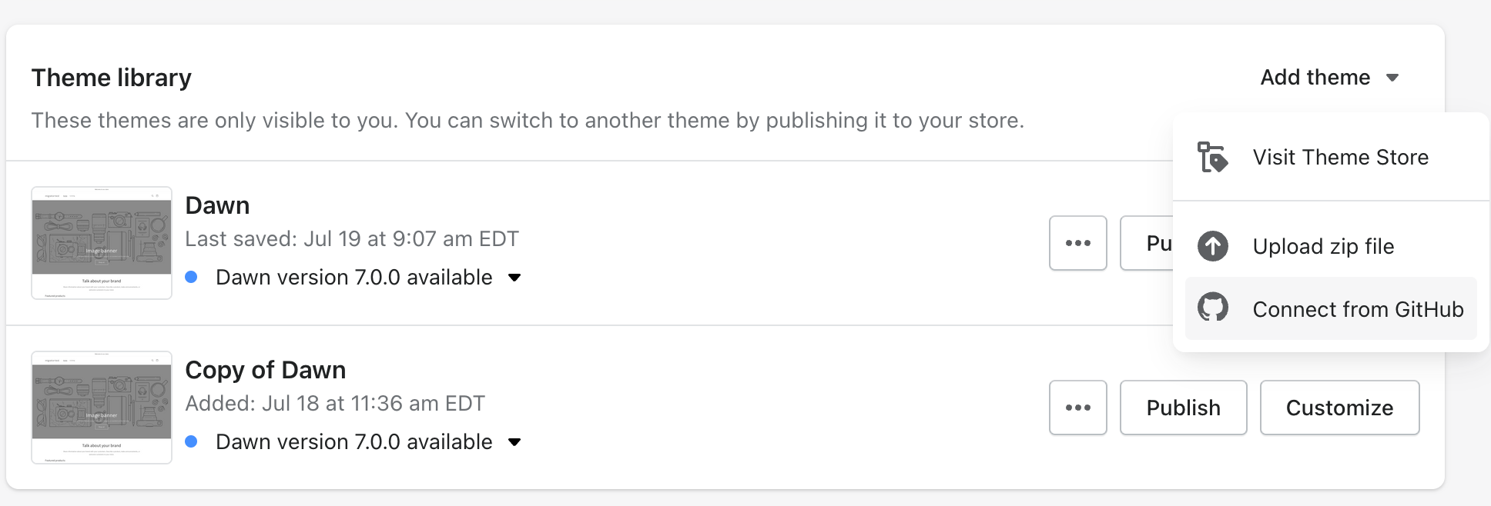
Task: Open the Copy of Dawn preview thumbnail
Action: point(101,408)
